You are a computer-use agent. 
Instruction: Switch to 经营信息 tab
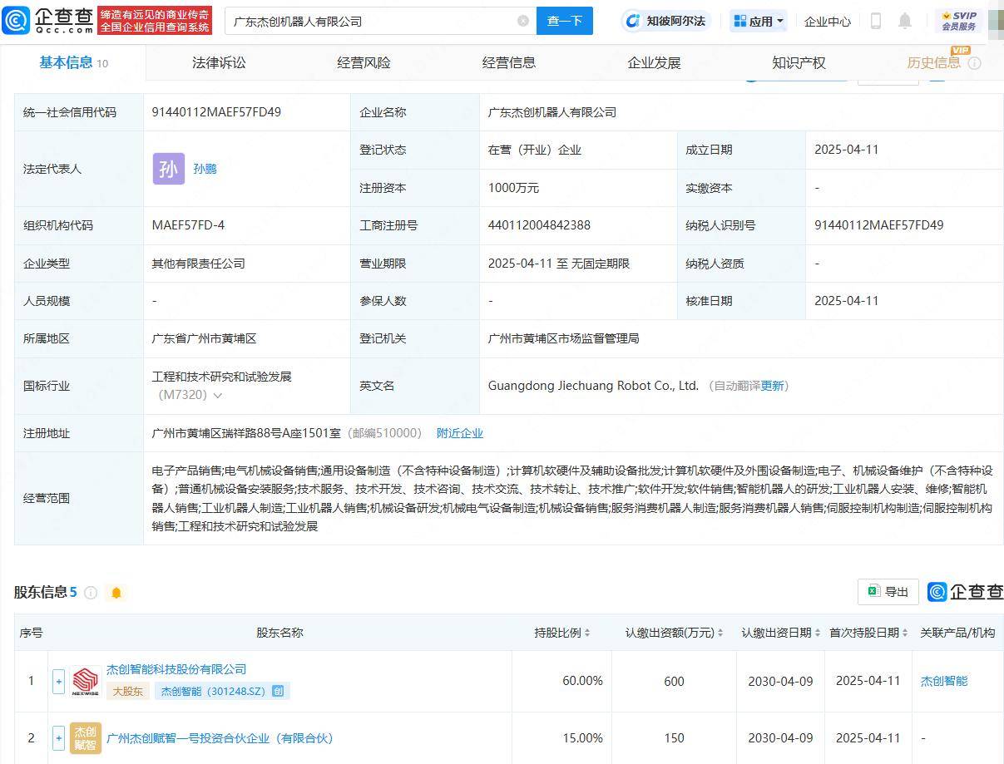509,63
